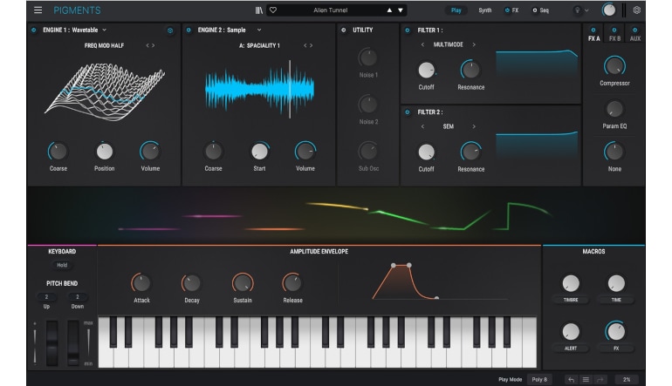Browse SPACIALITY 1 sample with arrows
This screenshot has height=386, width=672.
(x=308, y=45)
